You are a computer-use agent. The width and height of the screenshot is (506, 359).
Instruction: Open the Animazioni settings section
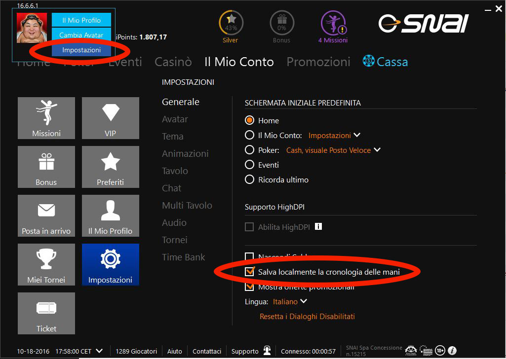pyautogui.click(x=185, y=153)
